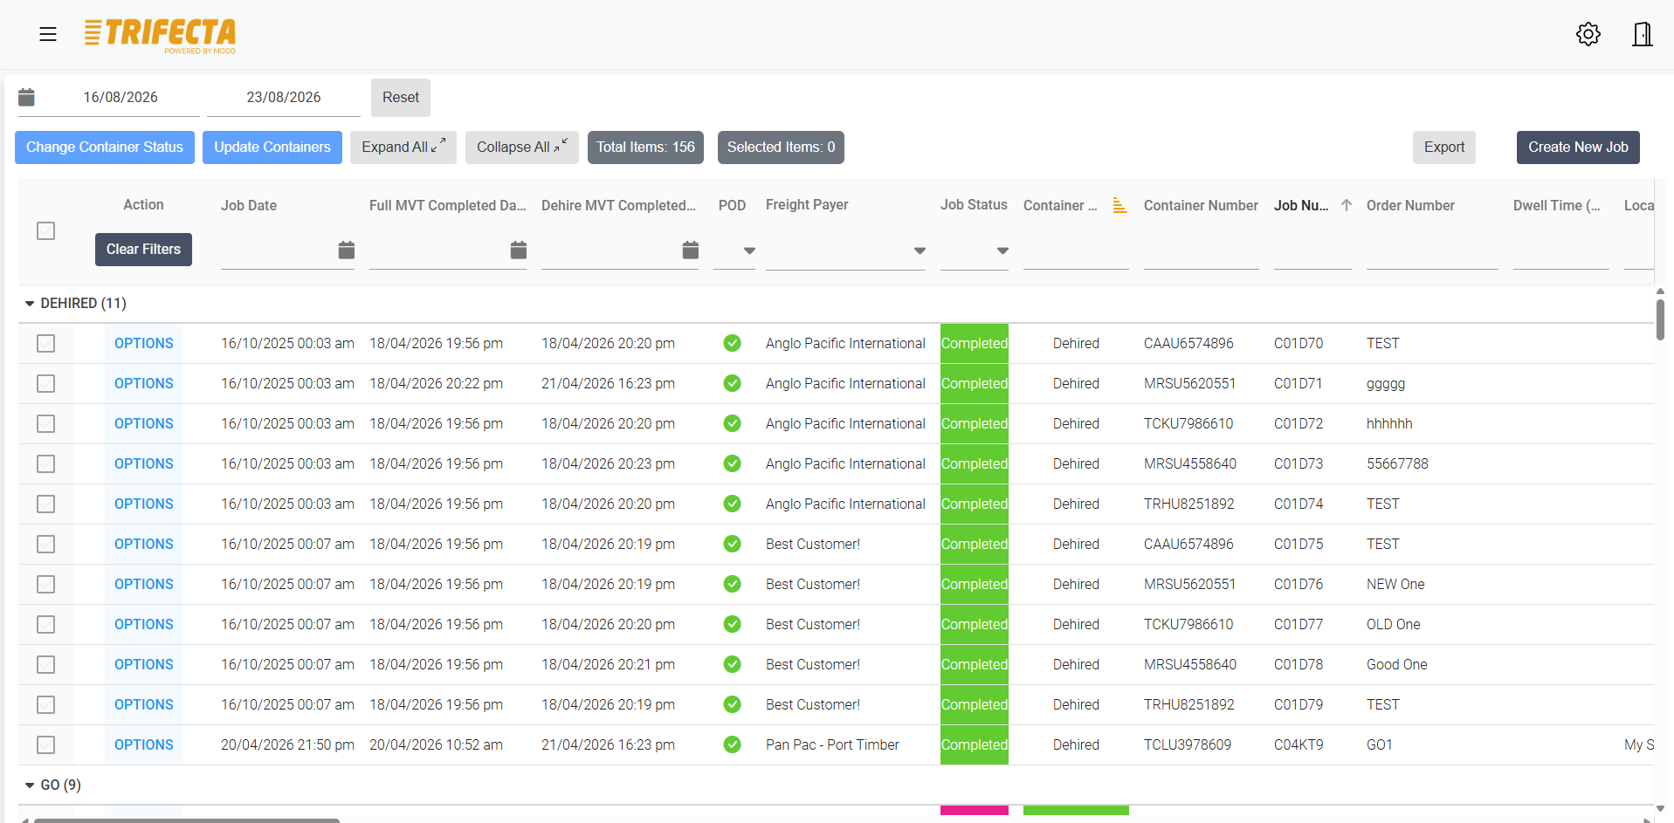The width and height of the screenshot is (1674, 823).
Task: Open the POD filter dropdown
Action: pos(748,251)
